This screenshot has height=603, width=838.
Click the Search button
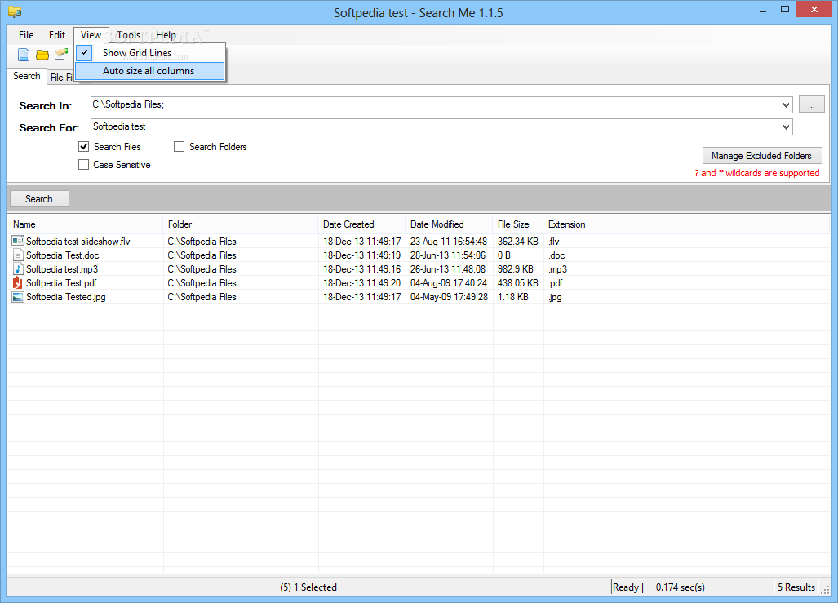(x=39, y=199)
